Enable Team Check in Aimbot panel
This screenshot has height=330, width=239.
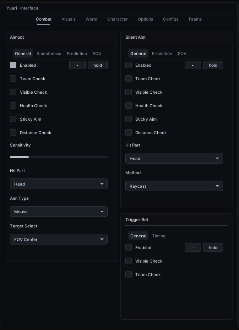(x=13, y=78)
